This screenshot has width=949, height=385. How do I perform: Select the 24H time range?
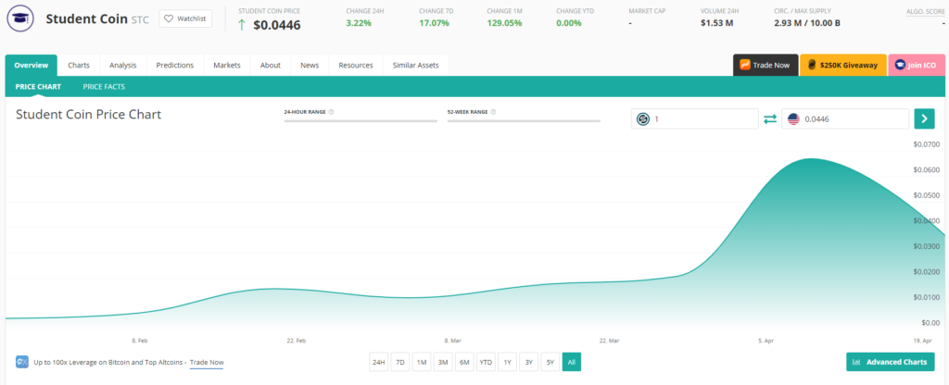[378, 362]
